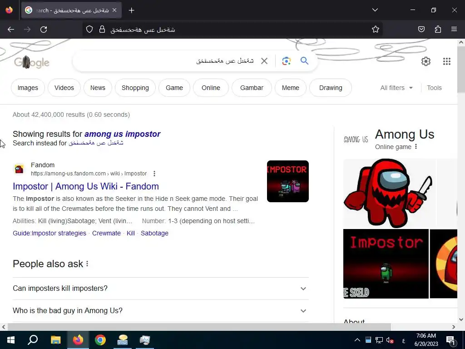Open Google quick settings gear
Viewport: 465px width, 349px height.
click(426, 61)
